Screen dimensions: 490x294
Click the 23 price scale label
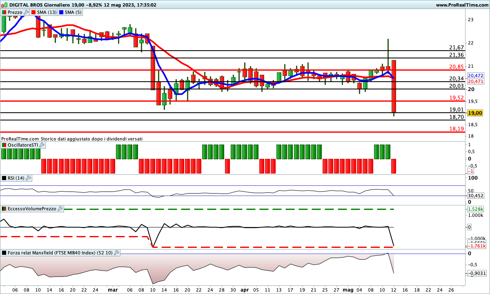(470, 20)
